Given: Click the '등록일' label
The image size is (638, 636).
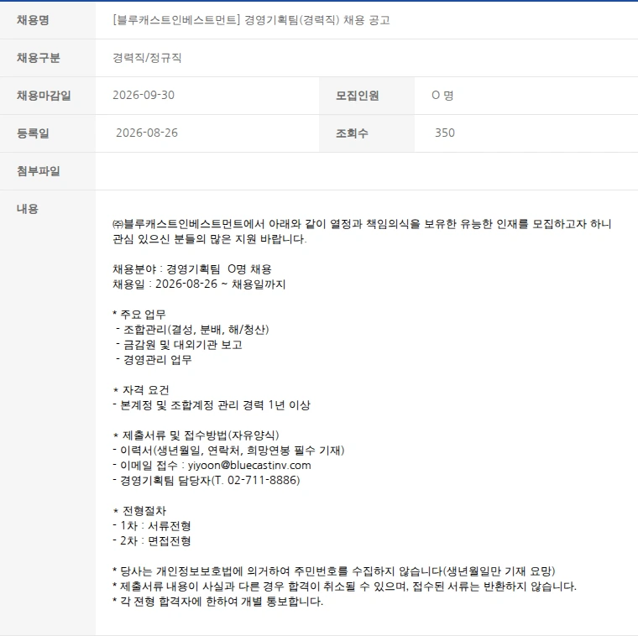Looking at the screenshot, I should pyautogui.click(x=33, y=133).
